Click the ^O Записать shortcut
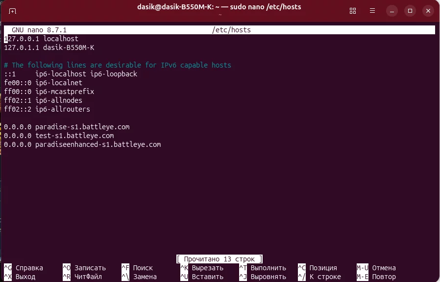Image resolution: width=440 pixels, height=282 pixels. click(x=84, y=268)
